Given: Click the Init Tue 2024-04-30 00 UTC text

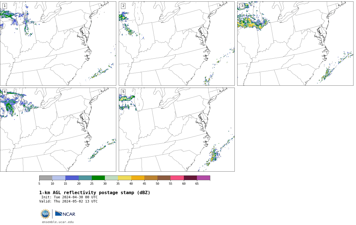Looking at the screenshot, I should pyautogui.click(x=70, y=197).
